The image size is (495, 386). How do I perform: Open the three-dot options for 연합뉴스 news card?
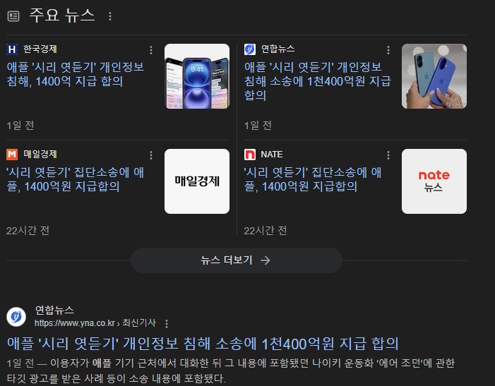[388, 50]
